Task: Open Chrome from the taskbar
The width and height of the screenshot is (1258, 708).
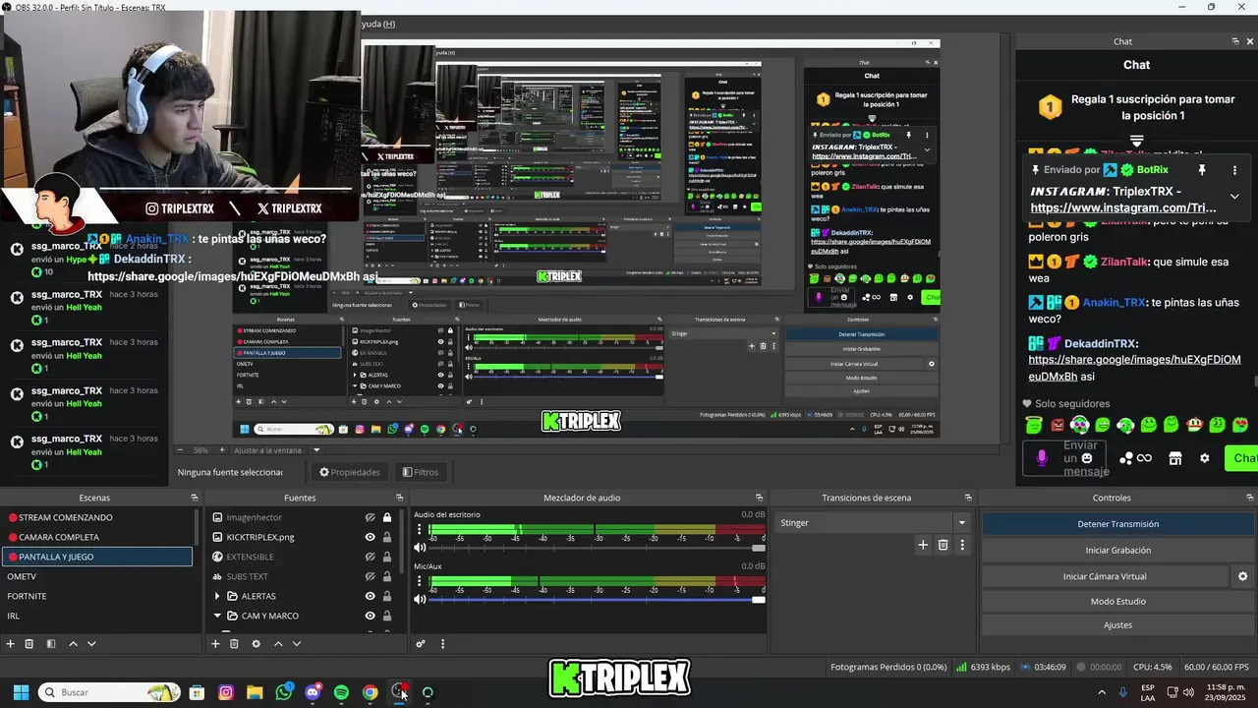Action: [x=370, y=692]
